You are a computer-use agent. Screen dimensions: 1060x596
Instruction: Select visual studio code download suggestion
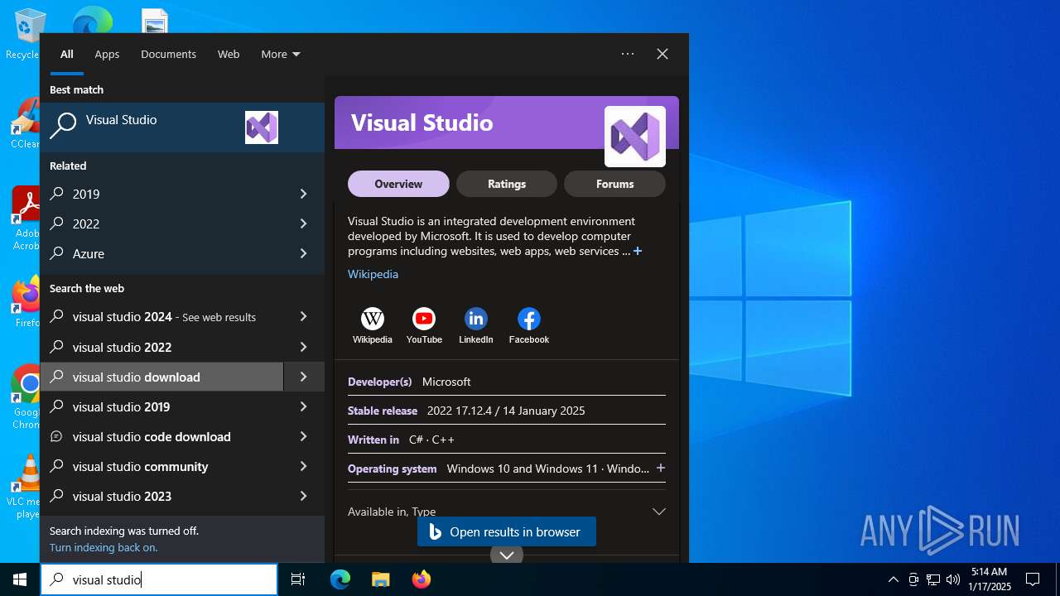[x=162, y=436]
